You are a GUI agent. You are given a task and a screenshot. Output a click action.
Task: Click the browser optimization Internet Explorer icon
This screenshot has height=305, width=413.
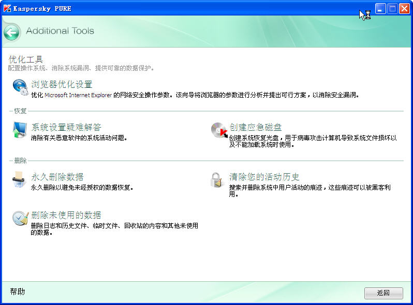pyautogui.click(x=20, y=88)
